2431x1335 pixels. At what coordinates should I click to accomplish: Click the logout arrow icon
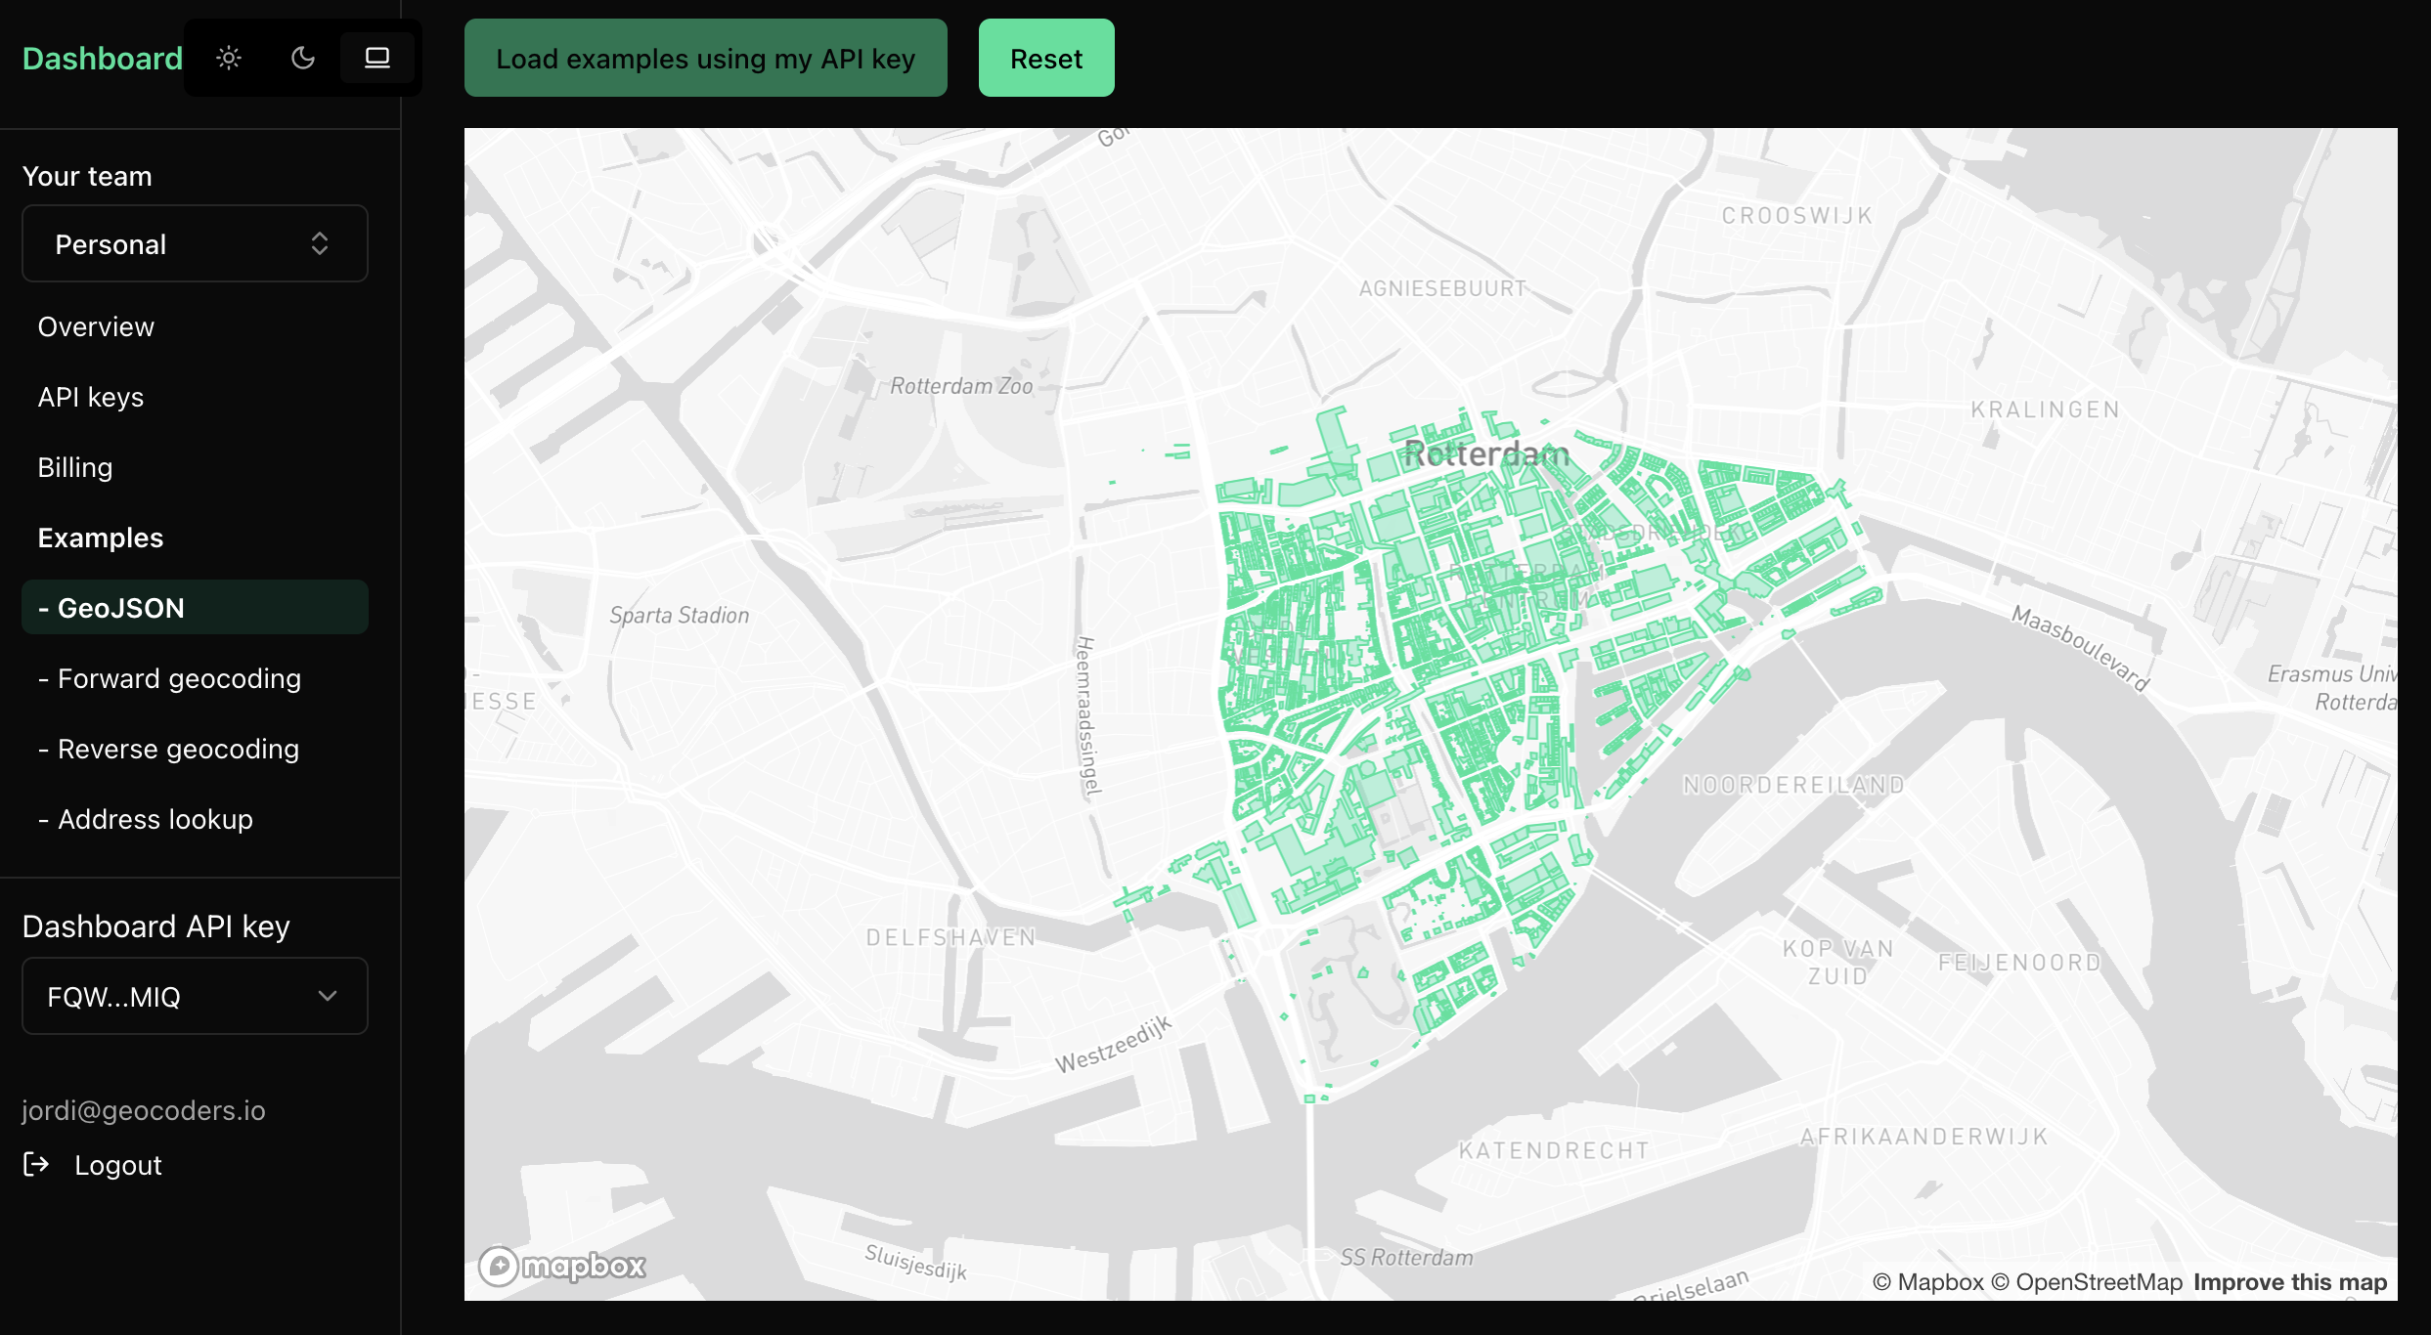point(36,1164)
